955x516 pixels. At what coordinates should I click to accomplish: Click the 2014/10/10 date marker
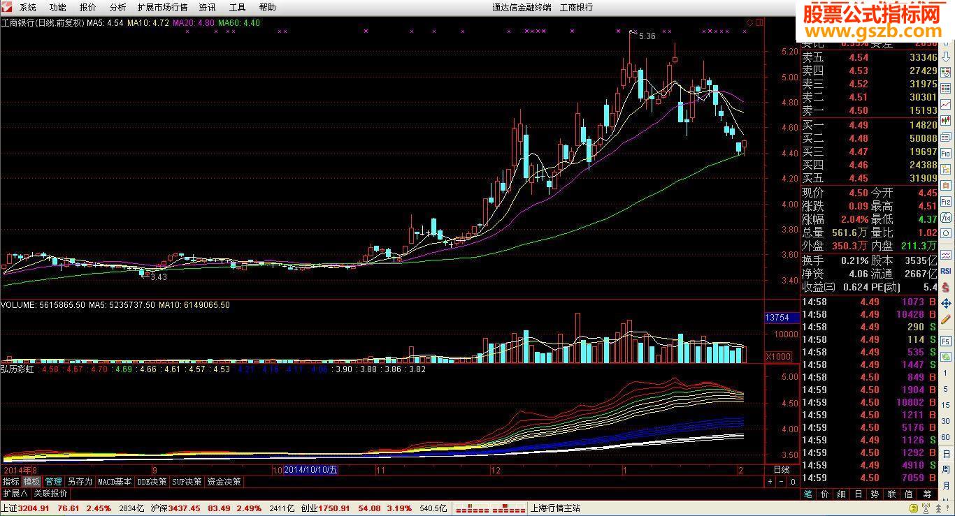coord(311,470)
